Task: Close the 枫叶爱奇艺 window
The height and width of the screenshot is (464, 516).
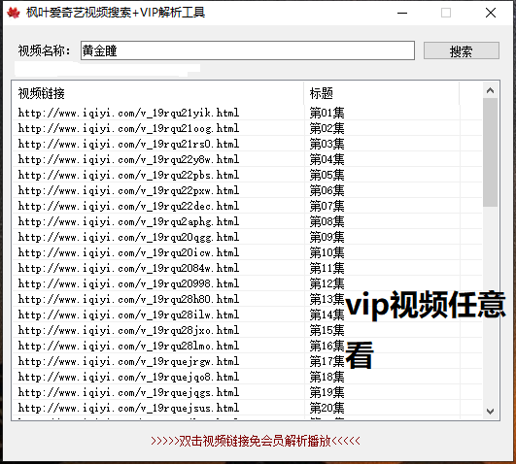Action: pyautogui.click(x=491, y=13)
